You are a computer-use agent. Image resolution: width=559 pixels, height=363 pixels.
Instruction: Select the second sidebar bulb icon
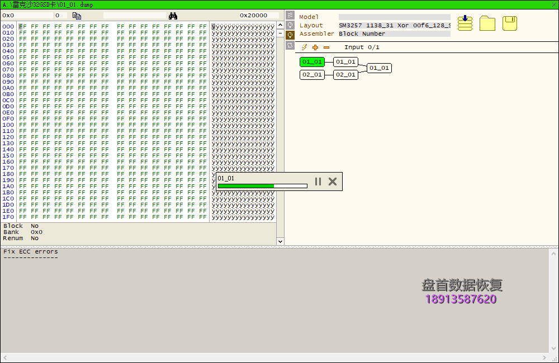coord(290,25)
